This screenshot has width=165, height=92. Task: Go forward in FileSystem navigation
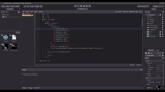[x=4, y=12]
